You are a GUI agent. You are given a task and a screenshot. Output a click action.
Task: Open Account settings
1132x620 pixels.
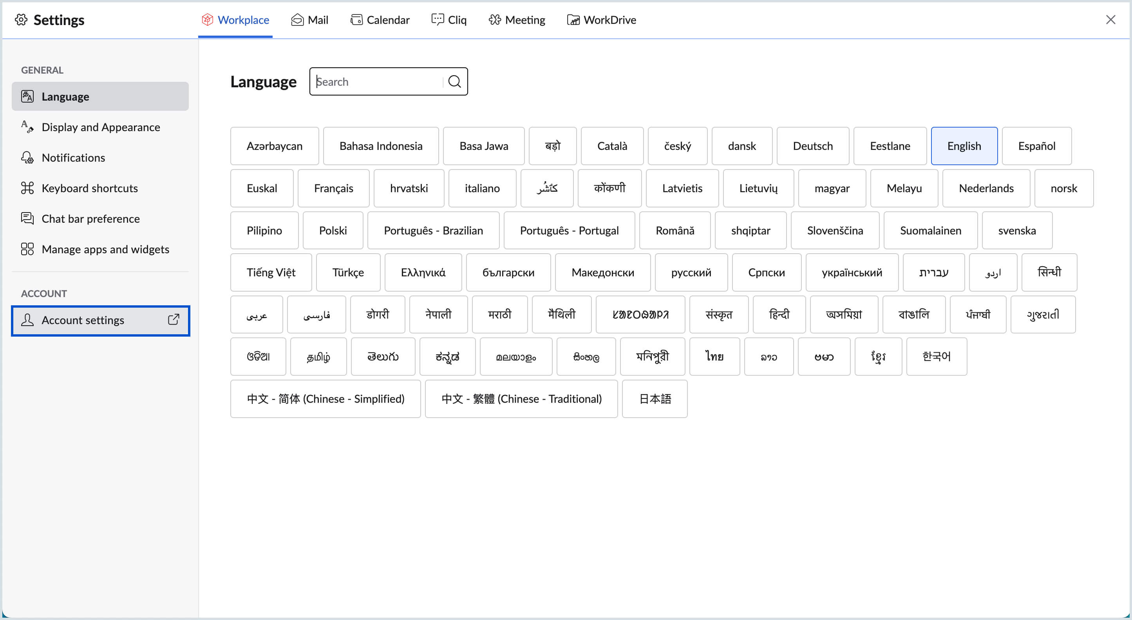[83, 320]
